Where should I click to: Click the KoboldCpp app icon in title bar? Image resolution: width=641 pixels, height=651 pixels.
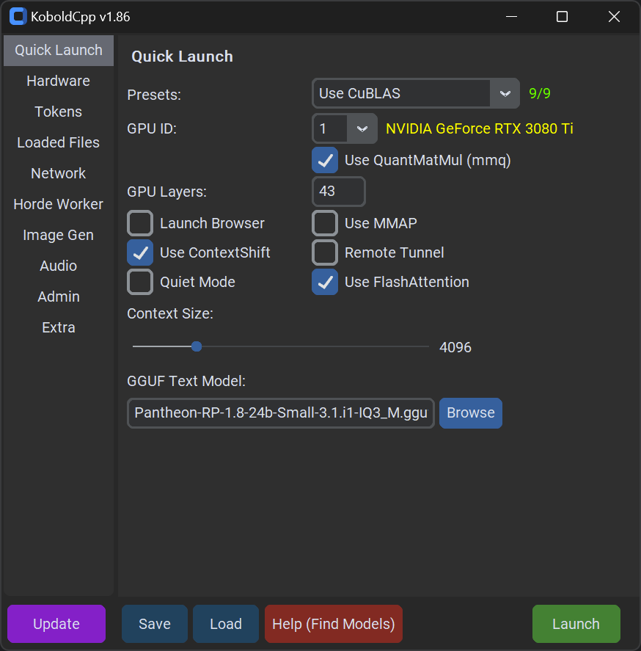point(18,17)
